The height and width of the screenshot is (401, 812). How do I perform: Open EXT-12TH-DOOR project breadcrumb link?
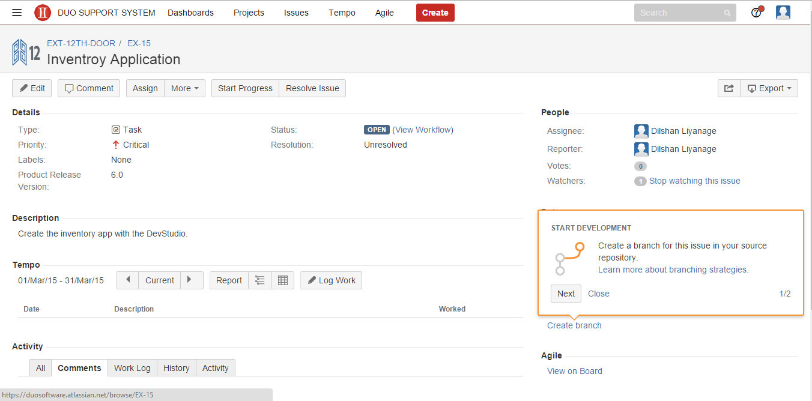point(80,43)
